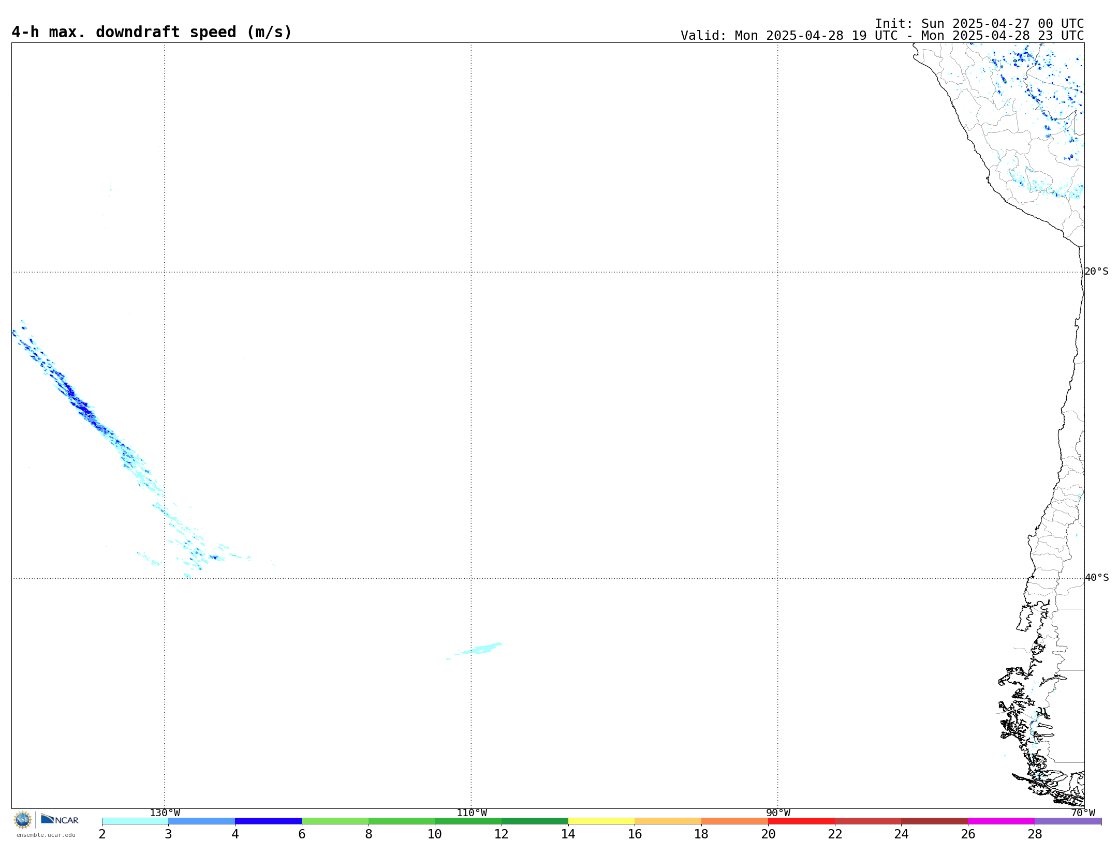
Task: Click the 130°W longitude label
Action: click(x=165, y=813)
